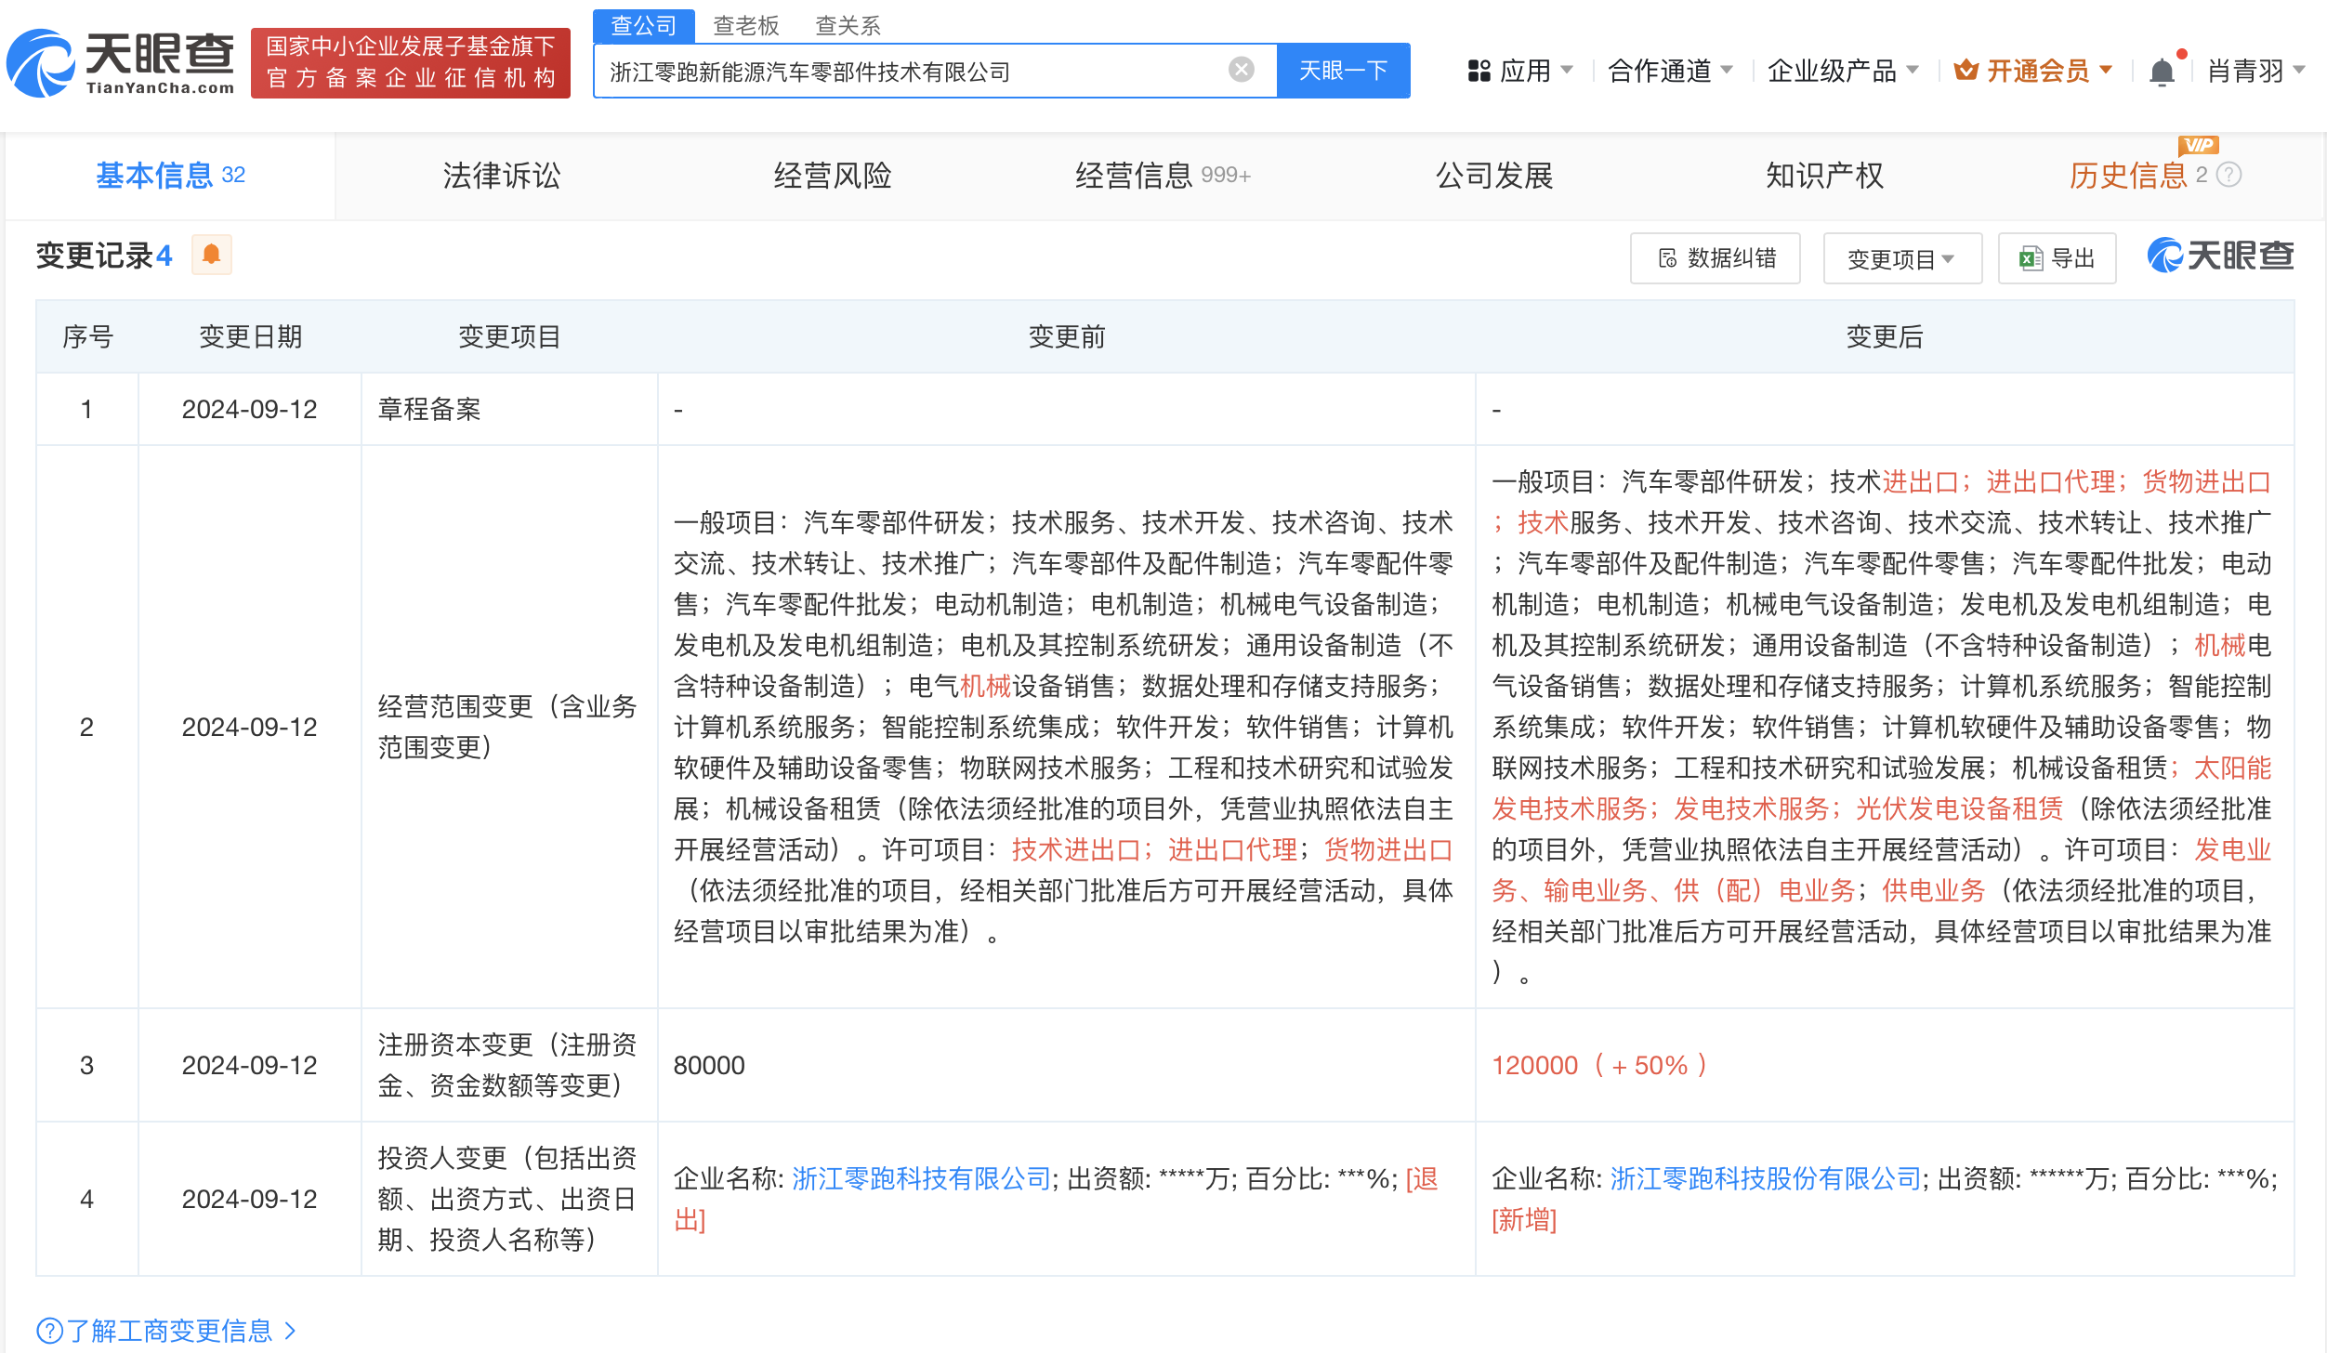
Task: Click the 变更日期 column header
Action: pyautogui.click(x=250, y=336)
